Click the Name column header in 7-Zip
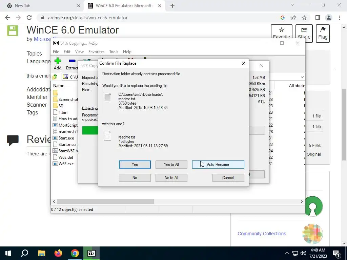The height and width of the screenshot is (260, 347). click(x=59, y=86)
